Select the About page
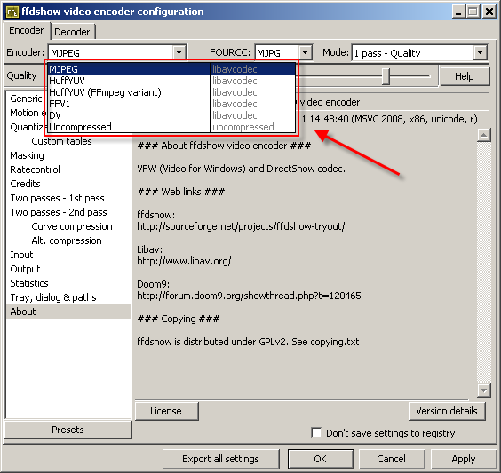 pyautogui.click(x=68, y=311)
